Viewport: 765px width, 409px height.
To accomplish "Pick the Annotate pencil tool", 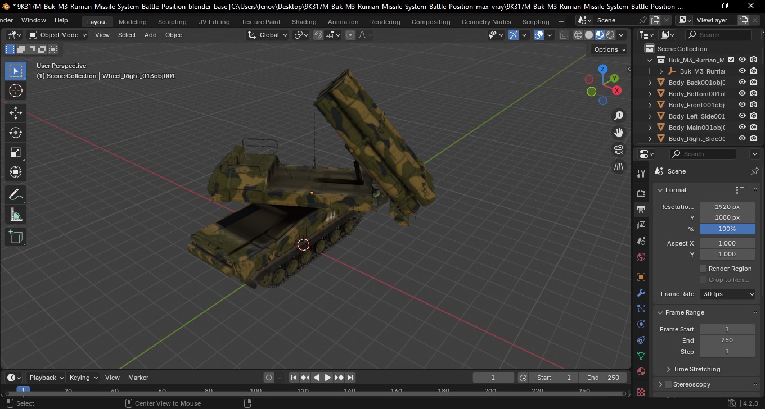I will tap(16, 195).
